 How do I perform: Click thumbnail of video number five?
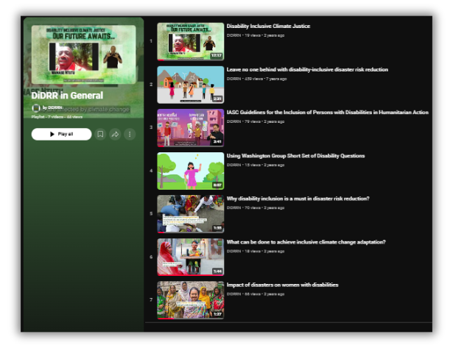(x=190, y=214)
